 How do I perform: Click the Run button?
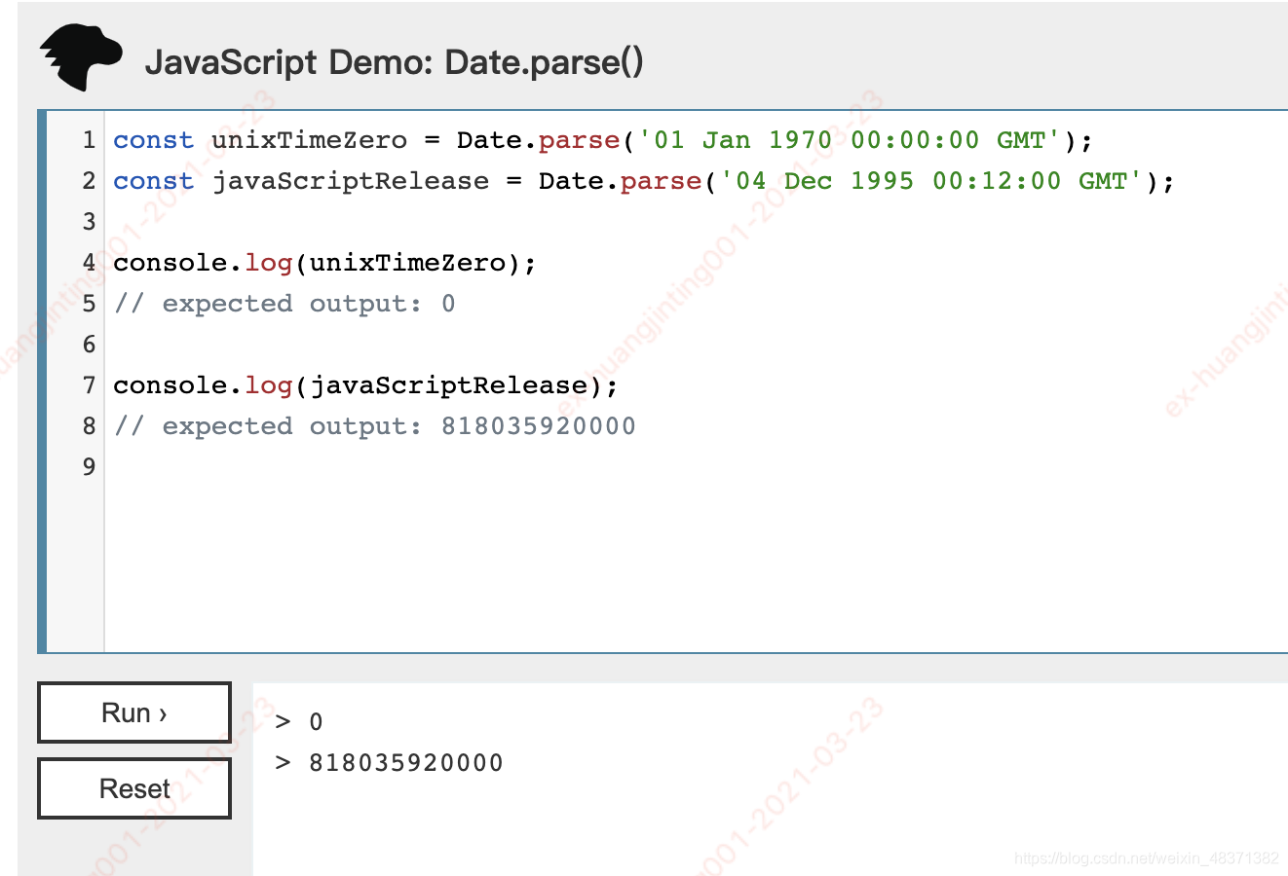pos(134,712)
